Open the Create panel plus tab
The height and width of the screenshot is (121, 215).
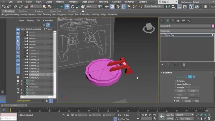coord(162,21)
